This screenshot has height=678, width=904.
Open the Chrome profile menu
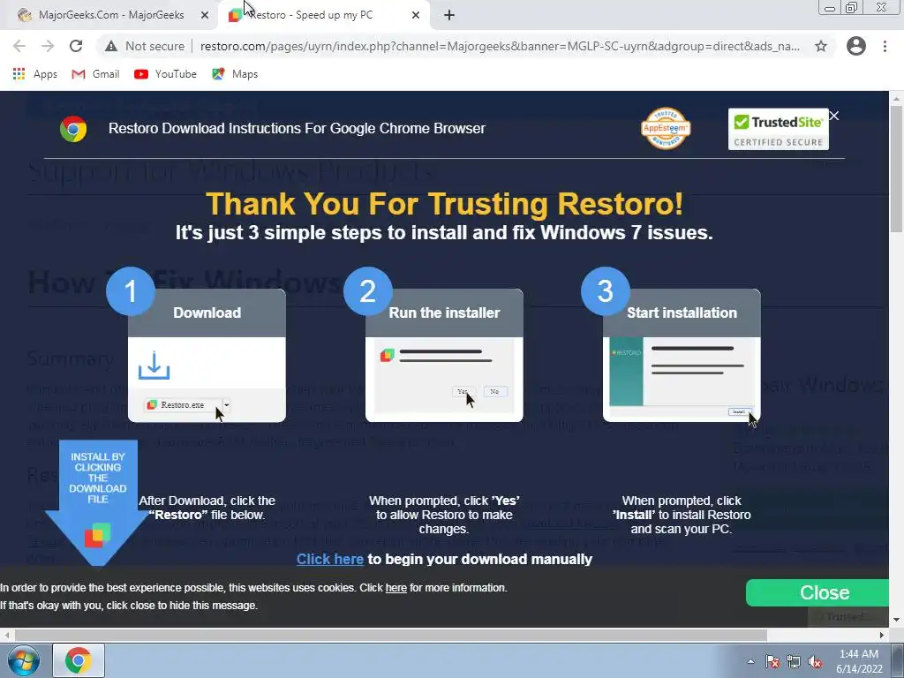click(856, 46)
